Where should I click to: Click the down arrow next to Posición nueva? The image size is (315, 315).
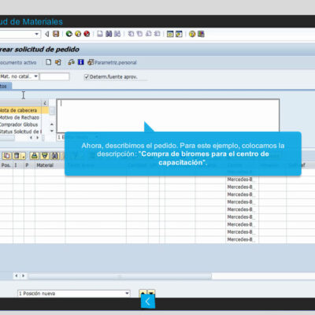[151, 293]
